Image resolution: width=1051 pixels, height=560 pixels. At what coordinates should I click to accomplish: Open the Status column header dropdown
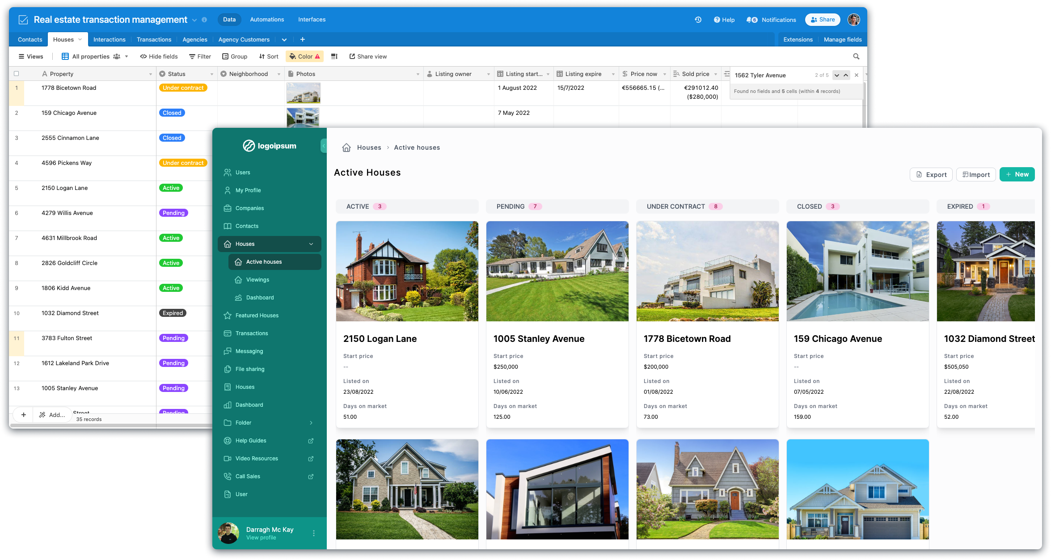[x=212, y=73]
